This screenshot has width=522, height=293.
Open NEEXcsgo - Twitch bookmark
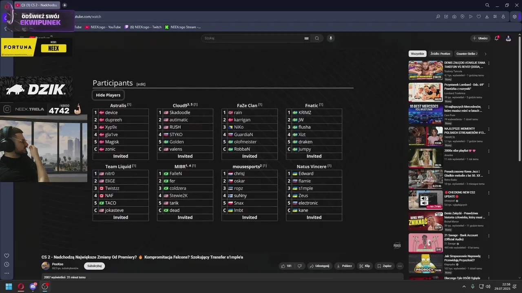[143, 27]
